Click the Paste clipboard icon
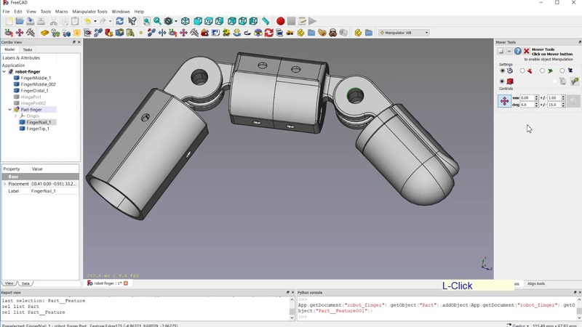 pyautogui.click(x=75, y=21)
